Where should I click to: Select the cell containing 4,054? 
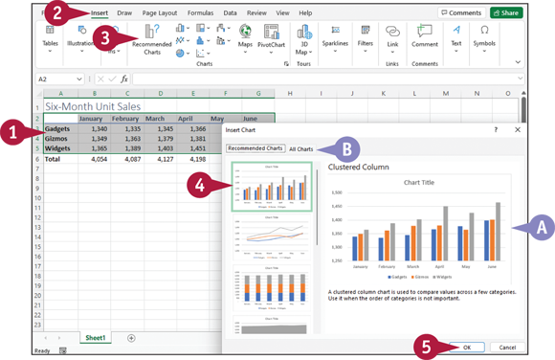tap(95, 159)
